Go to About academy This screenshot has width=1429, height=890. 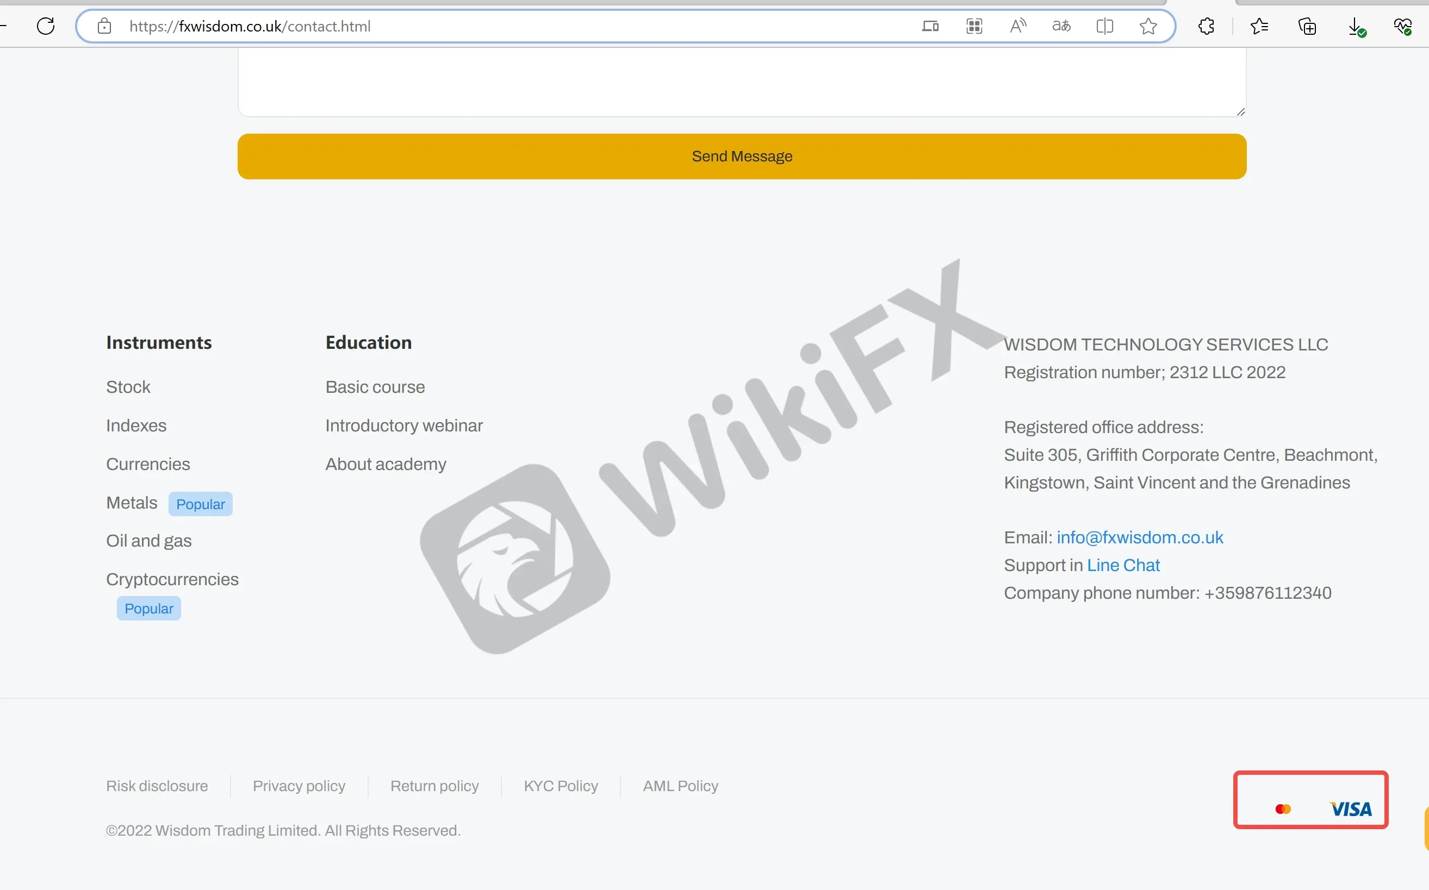point(385,464)
